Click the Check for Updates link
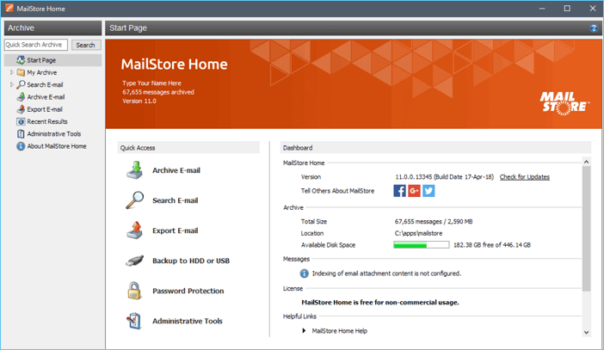This screenshot has height=350, width=604. (525, 177)
